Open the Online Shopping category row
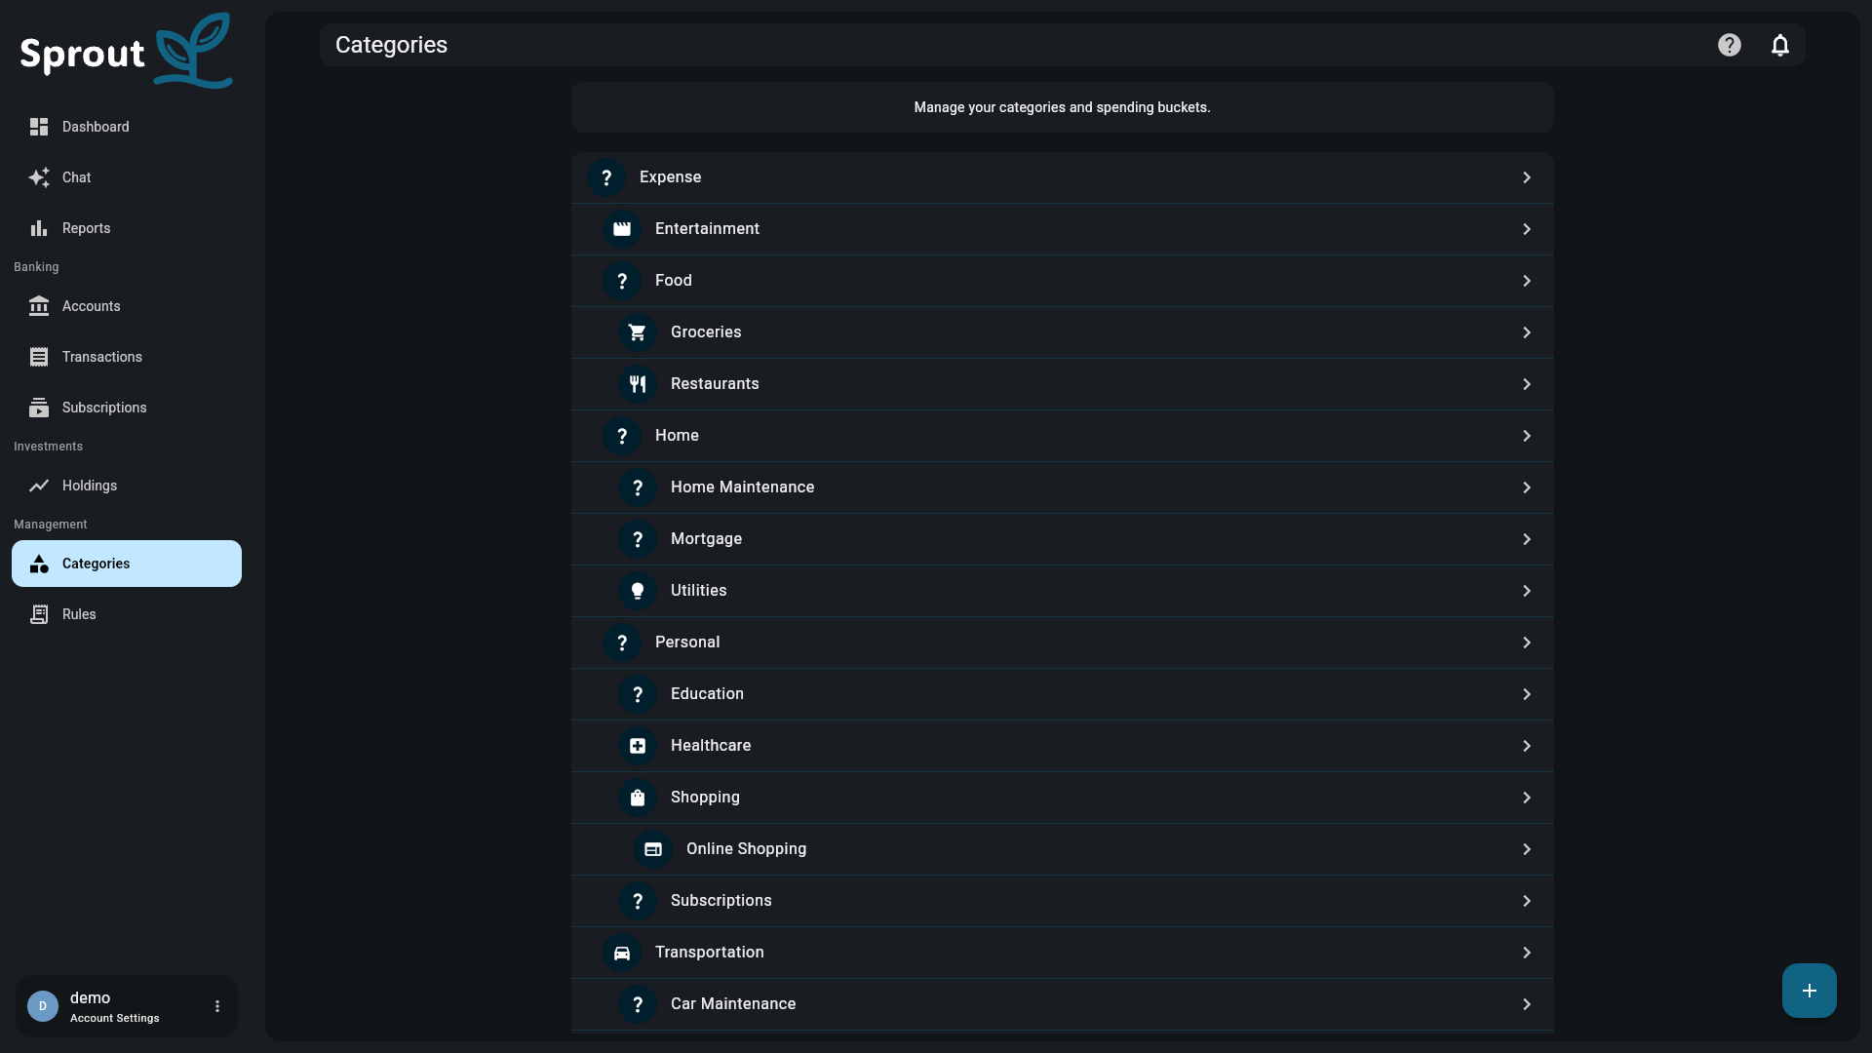Screen dimensions: 1872x1053 [x=1063, y=849]
